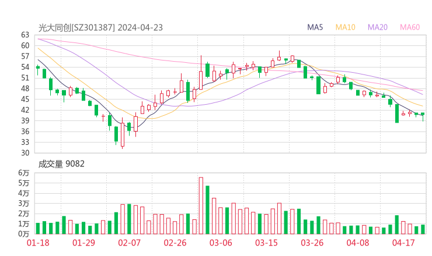Click the 01-18 date axis label
The height and width of the screenshot is (256, 432).
click(38, 243)
